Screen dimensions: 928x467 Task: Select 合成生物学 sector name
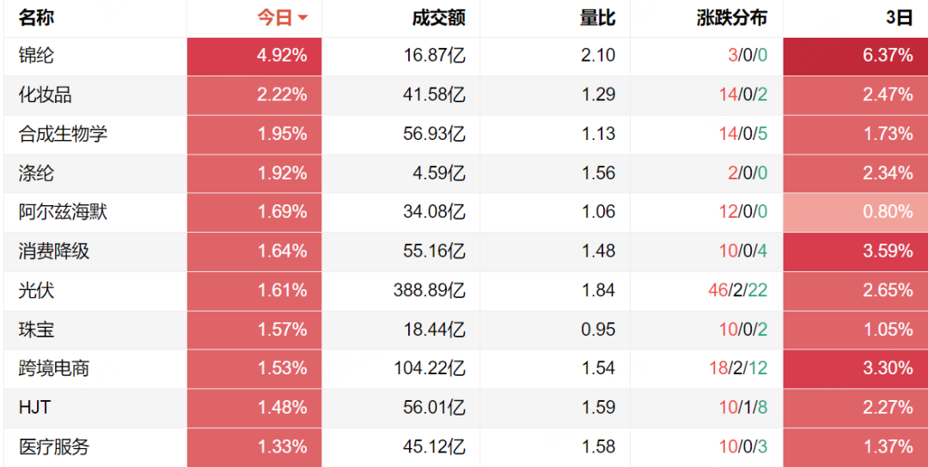coord(63,134)
